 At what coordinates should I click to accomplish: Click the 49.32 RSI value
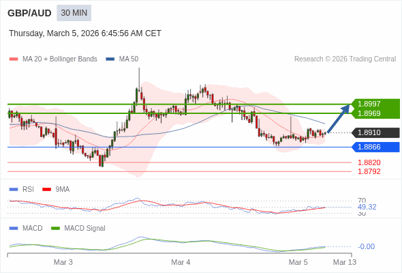click(x=367, y=207)
